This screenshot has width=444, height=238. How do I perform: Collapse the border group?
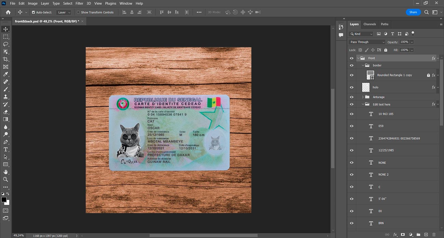362,65
